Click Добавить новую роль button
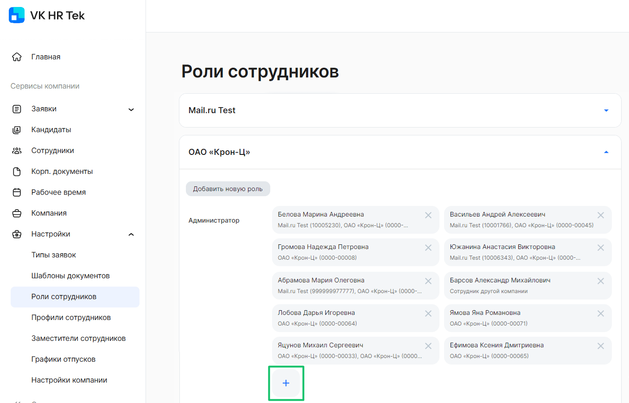 228,189
